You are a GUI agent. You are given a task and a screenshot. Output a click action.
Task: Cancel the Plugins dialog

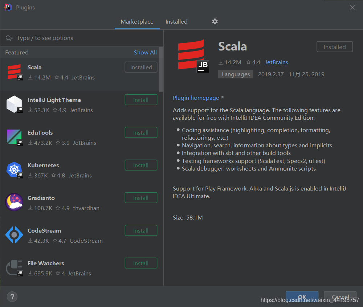pyautogui.click(x=340, y=297)
